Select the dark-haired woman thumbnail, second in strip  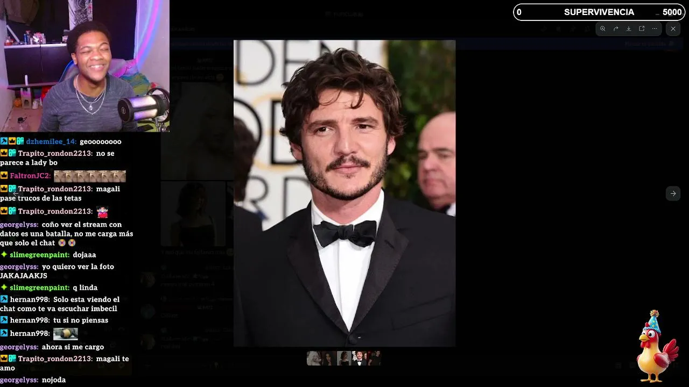point(329,359)
